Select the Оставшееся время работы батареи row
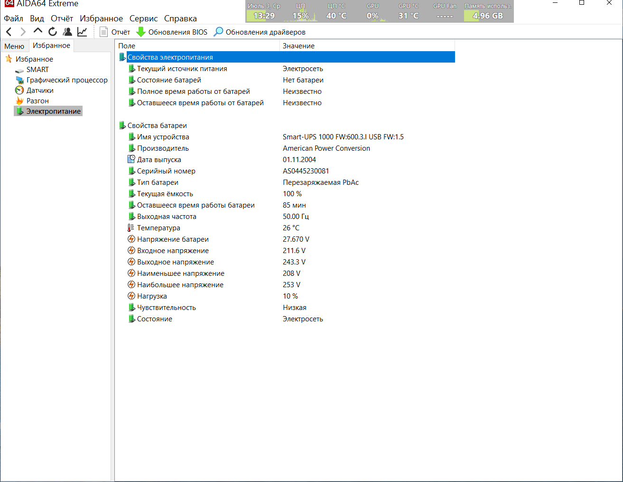The height and width of the screenshot is (482, 623). [x=286, y=205]
